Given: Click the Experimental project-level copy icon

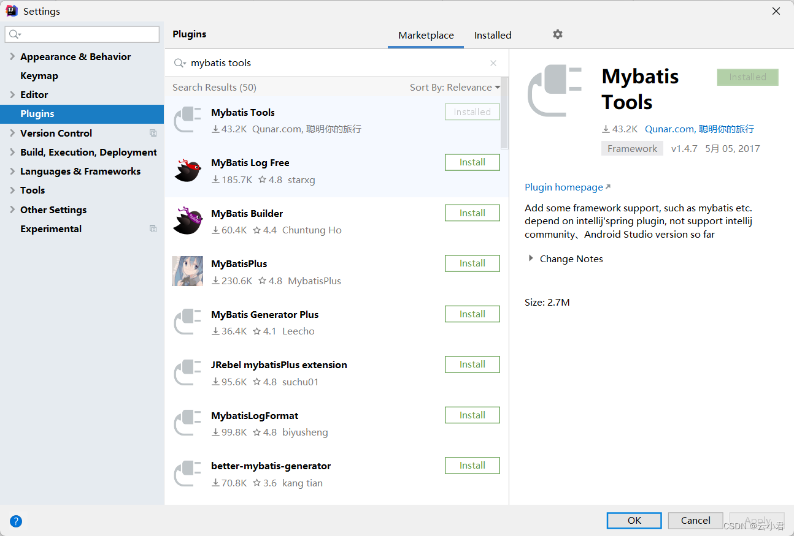Looking at the screenshot, I should 153,228.
